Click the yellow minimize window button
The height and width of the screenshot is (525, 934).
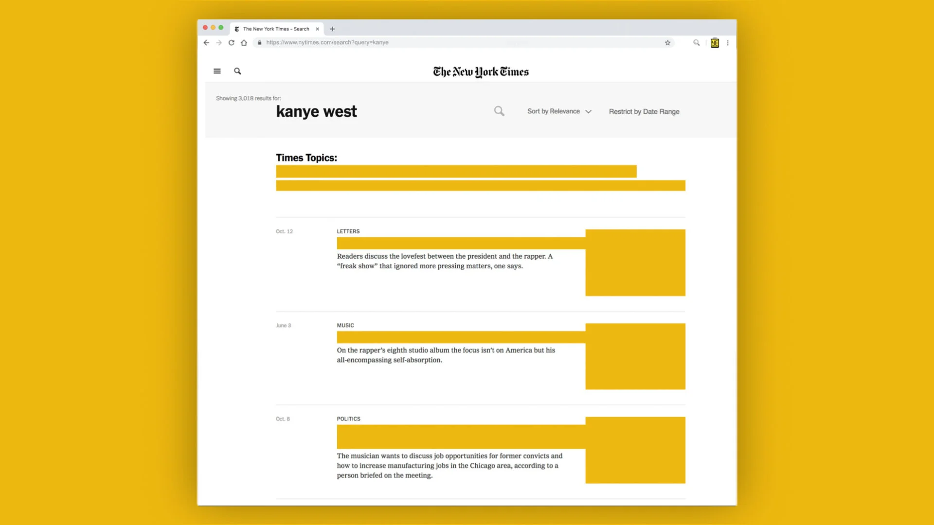click(213, 28)
